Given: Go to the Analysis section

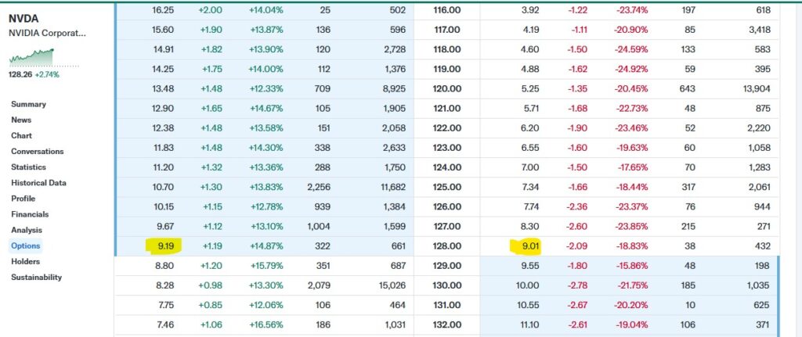Looking at the screenshot, I should [x=26, y=230].
